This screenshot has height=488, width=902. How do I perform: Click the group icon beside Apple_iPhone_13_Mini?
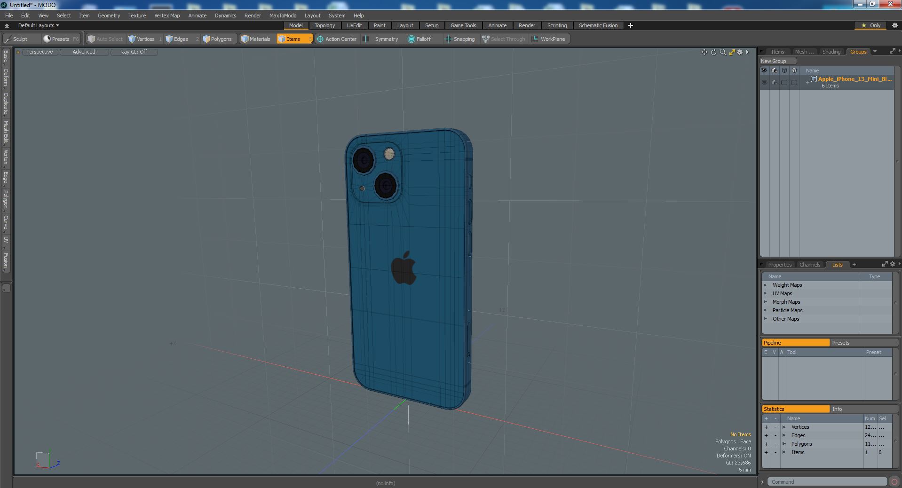(x=814, y=79)
